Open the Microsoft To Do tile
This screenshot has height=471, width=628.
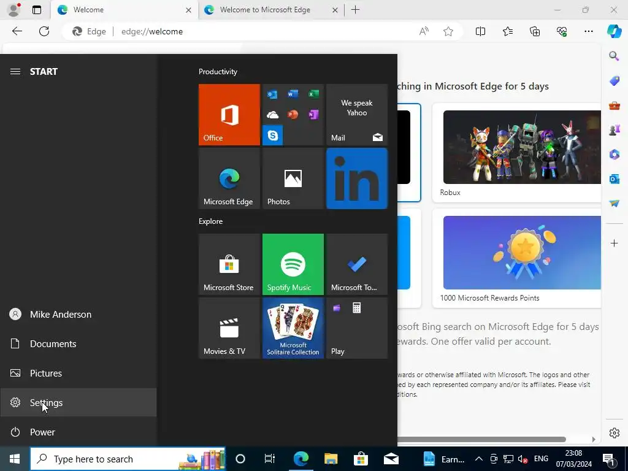pyautogui.click(x=357, y=264)
